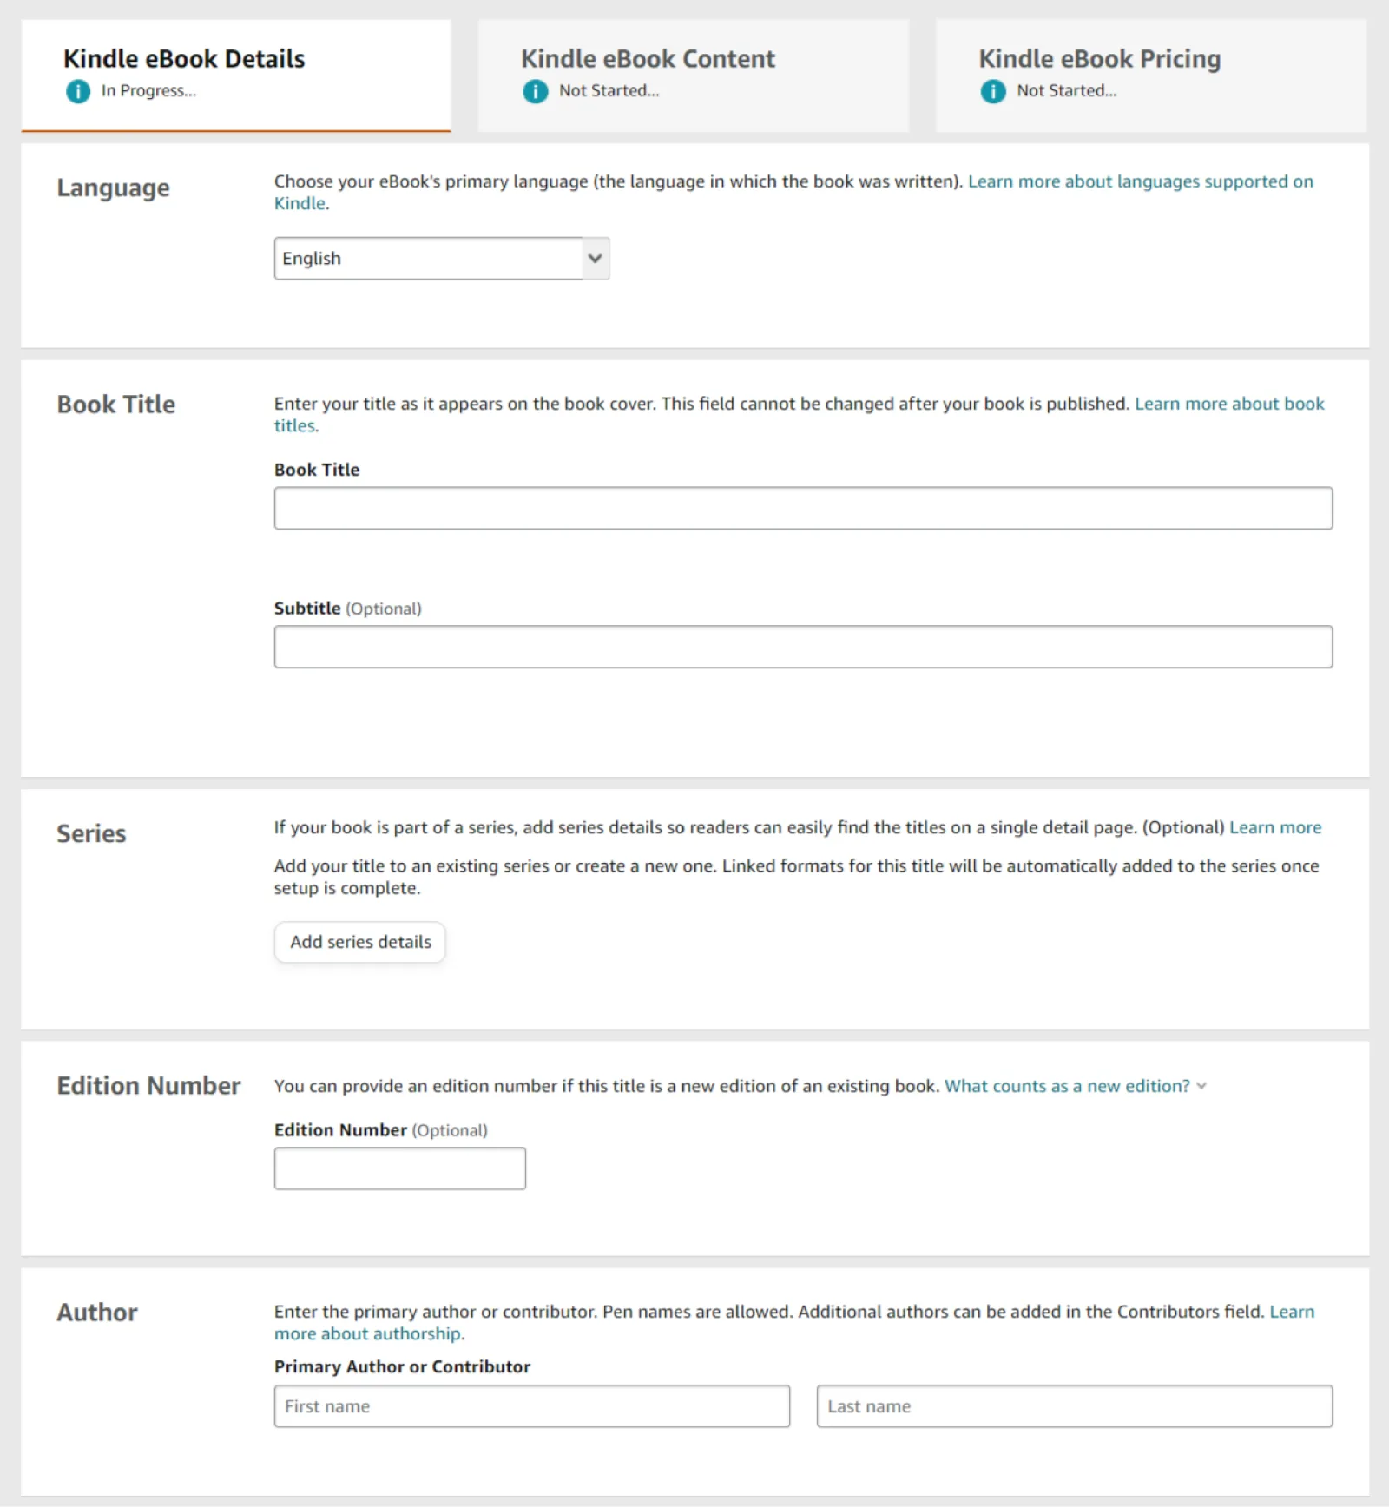The height and width of the screenshot is (1507, 1389).
Task: Switch to Kindle eBook Content tab
Action: (x=692, y=75)
